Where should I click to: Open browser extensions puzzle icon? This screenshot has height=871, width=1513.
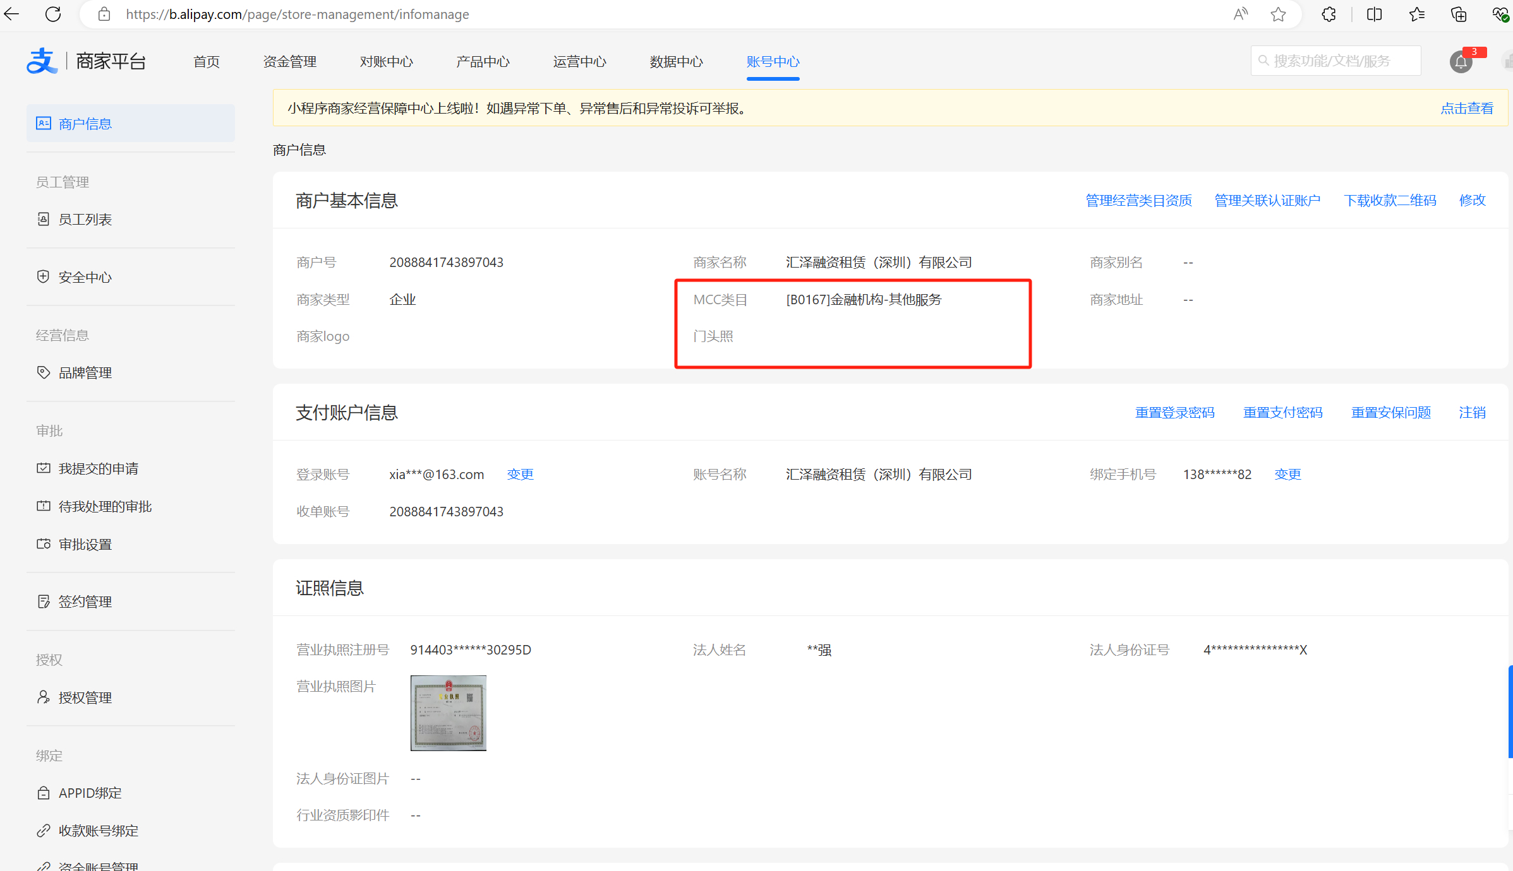(1329, 14)
